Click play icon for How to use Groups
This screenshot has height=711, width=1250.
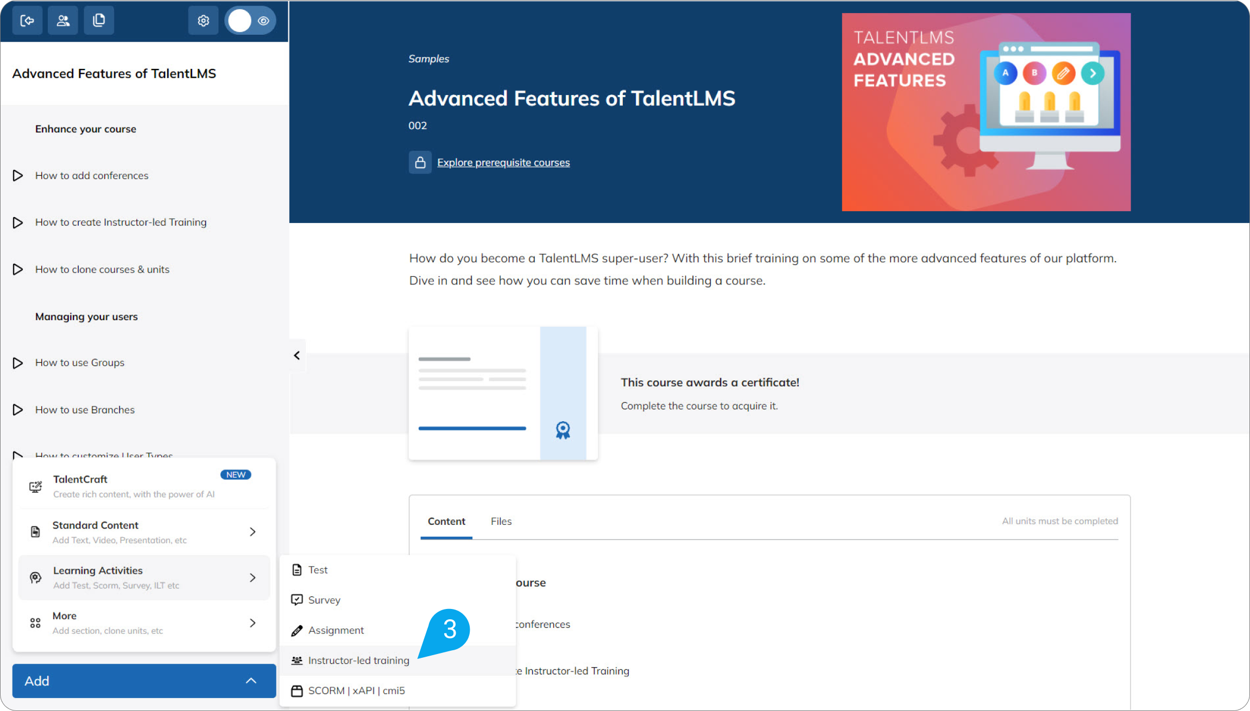(17, 363)
